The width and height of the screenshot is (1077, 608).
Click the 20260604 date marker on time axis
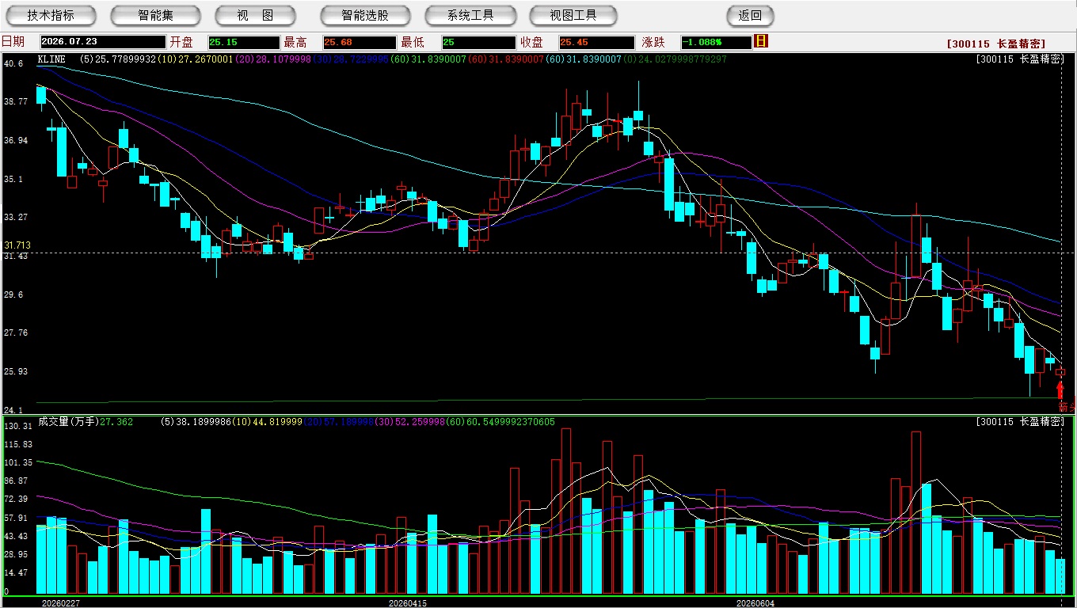click(x=755, y=602)
